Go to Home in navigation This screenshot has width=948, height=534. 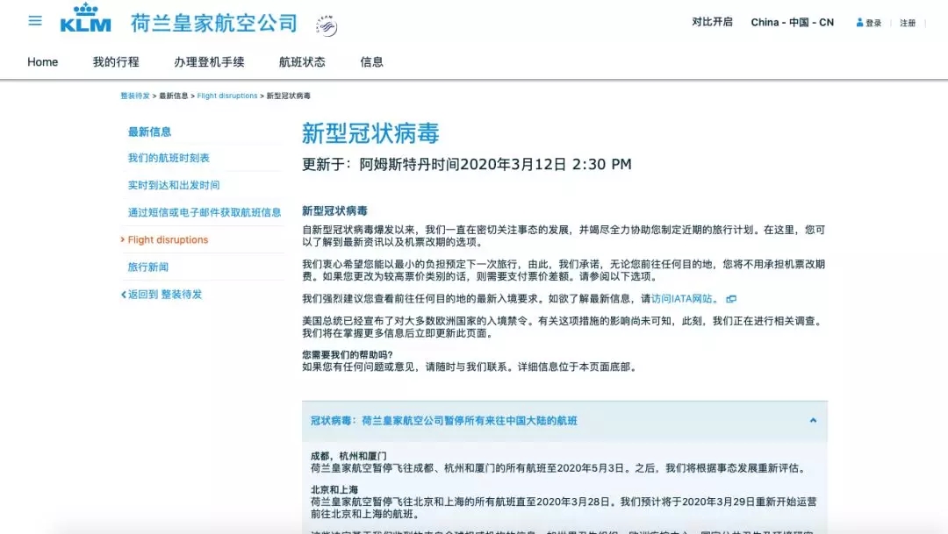tap(42, 62)
